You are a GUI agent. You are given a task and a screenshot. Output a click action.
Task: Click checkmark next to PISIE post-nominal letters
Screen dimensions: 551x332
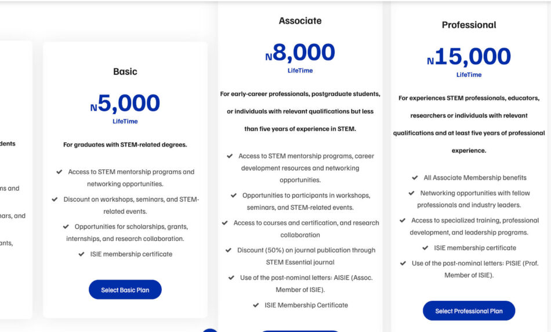(403, 264)
